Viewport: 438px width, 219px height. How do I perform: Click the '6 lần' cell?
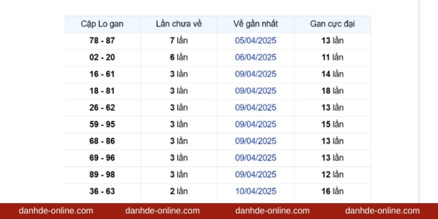[x=179, y=58]
